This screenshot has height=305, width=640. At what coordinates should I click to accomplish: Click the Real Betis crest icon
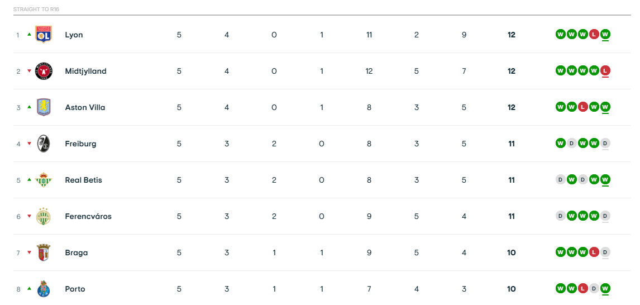(44, 180)
